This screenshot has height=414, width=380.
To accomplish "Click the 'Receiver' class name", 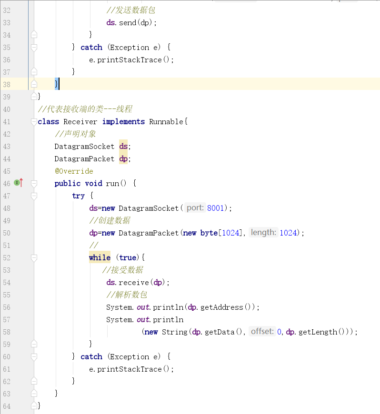I will point(80,122).
